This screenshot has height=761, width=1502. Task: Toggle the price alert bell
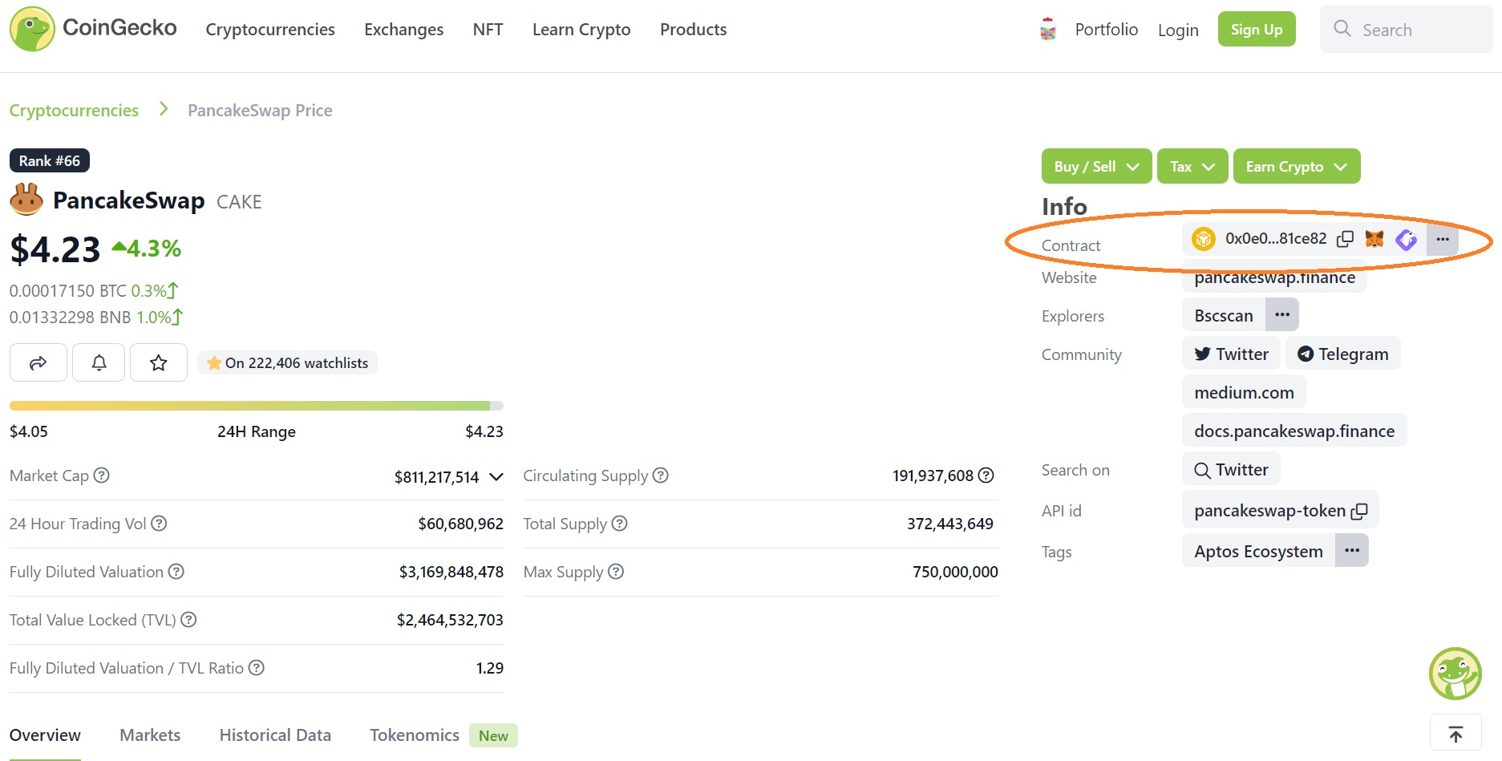point(98,362)
